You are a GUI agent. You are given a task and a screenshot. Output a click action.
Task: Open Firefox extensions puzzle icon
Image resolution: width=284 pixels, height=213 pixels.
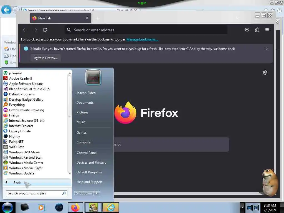[257, 30]
